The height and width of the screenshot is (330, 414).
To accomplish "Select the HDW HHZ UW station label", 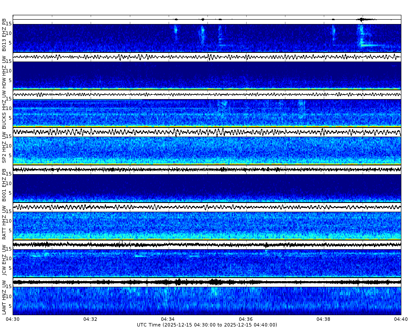I will (4, 72).
